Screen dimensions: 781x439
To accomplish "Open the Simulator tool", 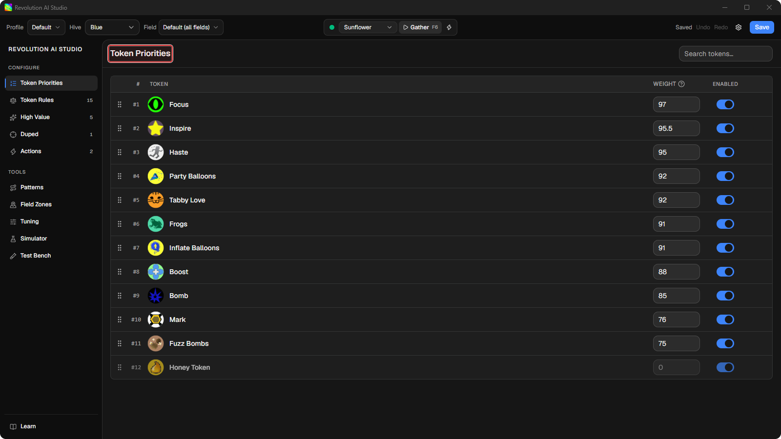I will (x=51, y=239).
